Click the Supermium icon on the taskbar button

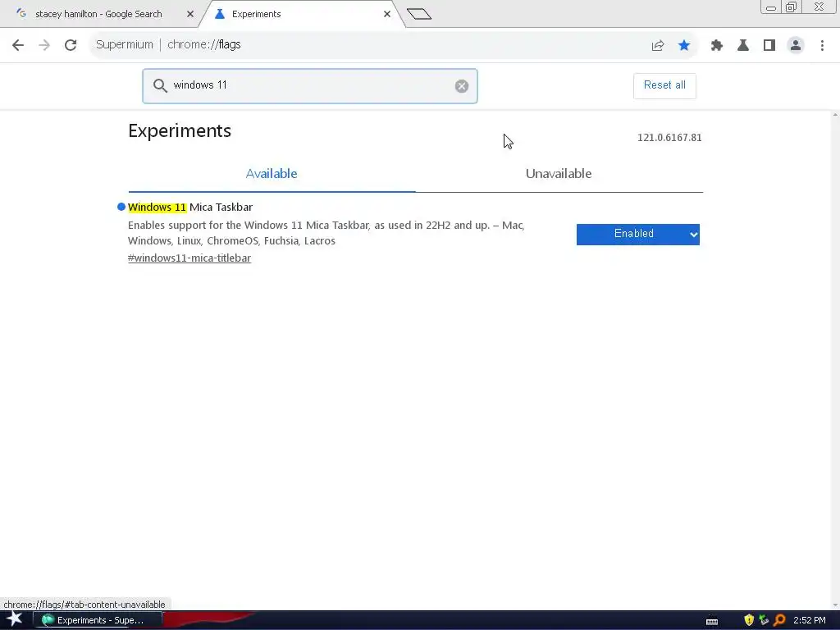[x=48, y=620]
